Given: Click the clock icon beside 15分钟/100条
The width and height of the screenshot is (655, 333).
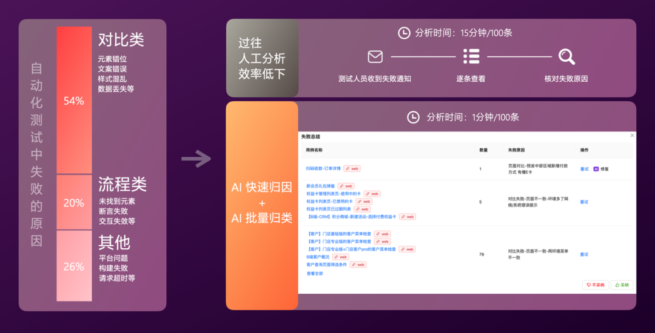Looking at the screenshot, I should coord(404,33).
